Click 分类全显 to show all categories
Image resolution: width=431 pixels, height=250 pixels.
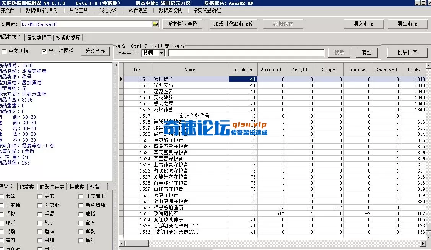click(x=96, y=50)
